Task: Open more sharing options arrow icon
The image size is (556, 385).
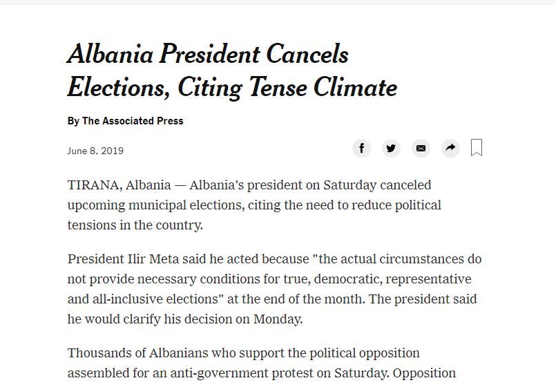Action: 450,148
